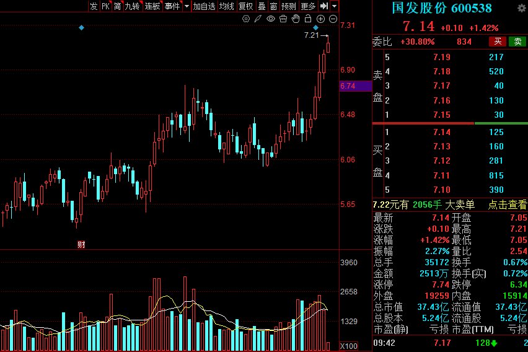Open the toolbox briefcase icon
The width and height of the screenshot is (528, 352).
coord(283,19)
